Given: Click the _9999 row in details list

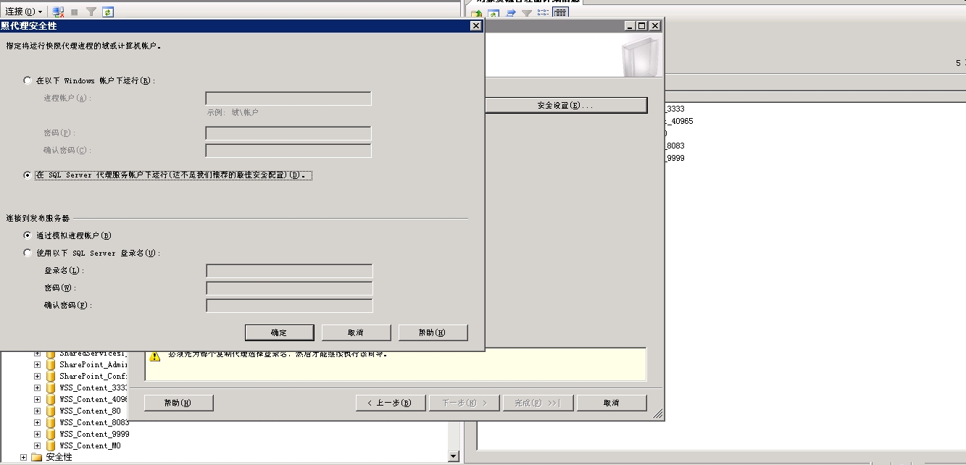Looking at the screenshot, I should coord(674,158).
